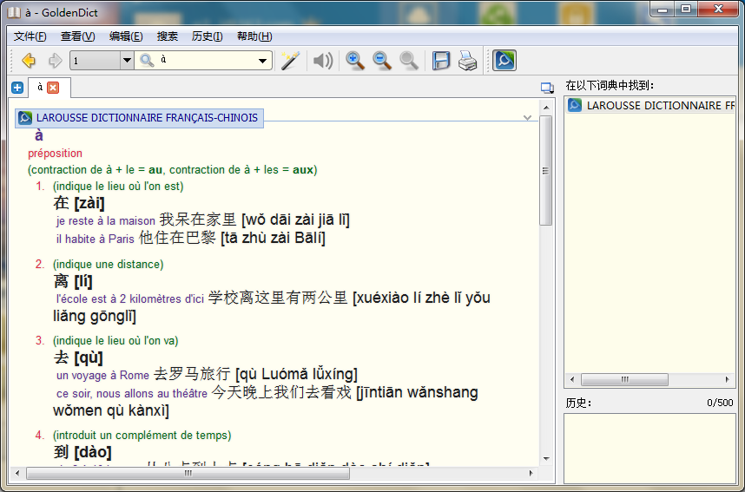Go back with the yellow left arrow
The width and height of the screenshot is (745, 492).
[x=29, y=61]
